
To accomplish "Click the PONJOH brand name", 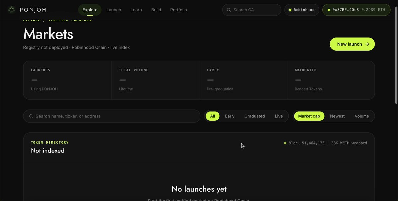I will [33, 10].
